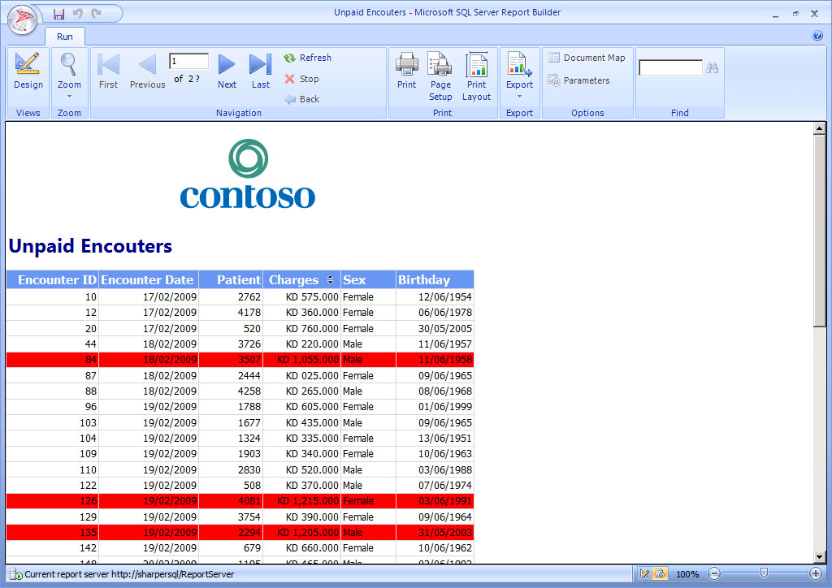
Task: Advance to the Next report page
Action: pyautogui.click(x=227, y=71)
